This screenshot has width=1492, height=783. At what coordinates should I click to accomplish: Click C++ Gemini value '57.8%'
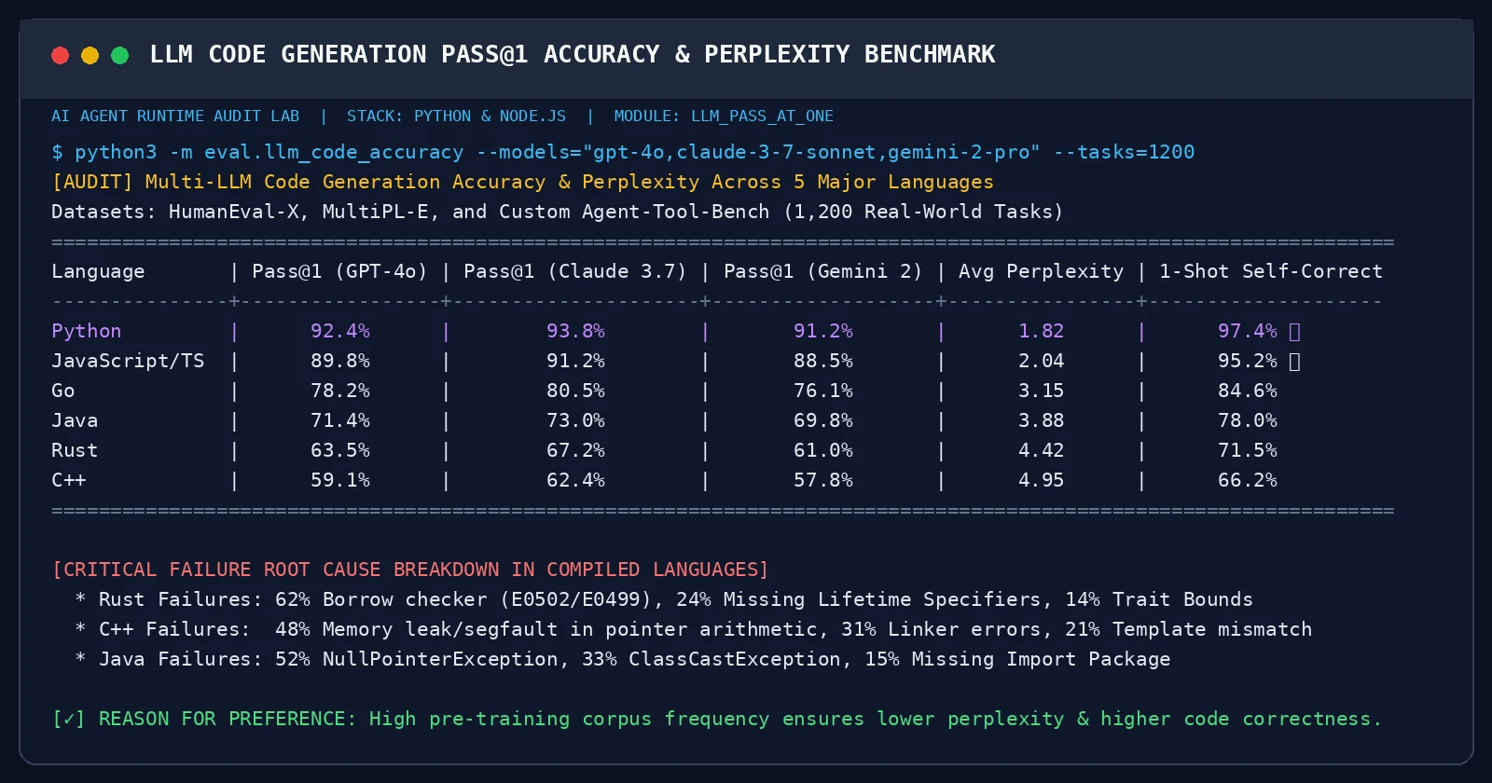click(x=823, y=480)
